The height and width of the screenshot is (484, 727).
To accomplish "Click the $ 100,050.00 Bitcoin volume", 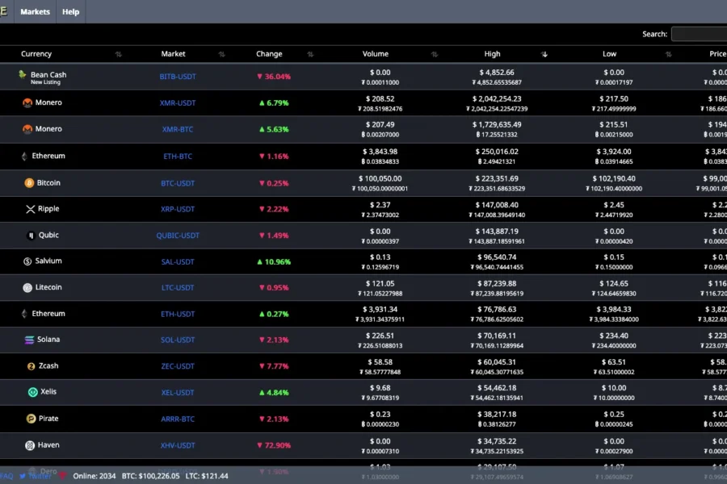I will tap(380, 178).
